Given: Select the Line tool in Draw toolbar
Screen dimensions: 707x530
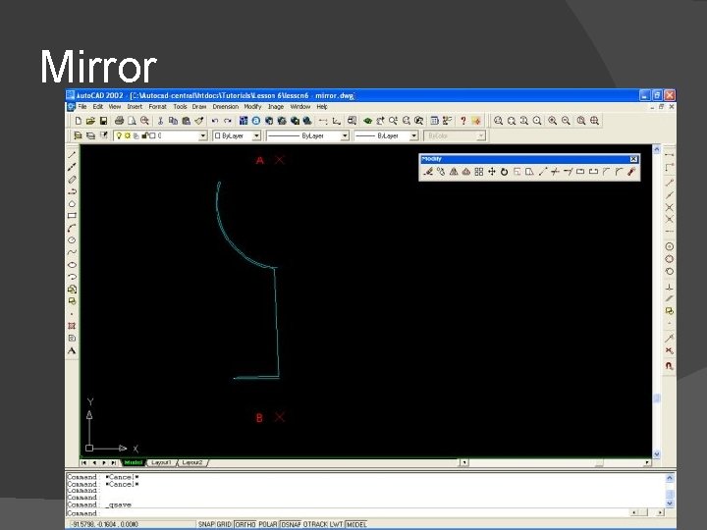Looking at the screenshot, I should pyautogui.click(x=72, y=155).
